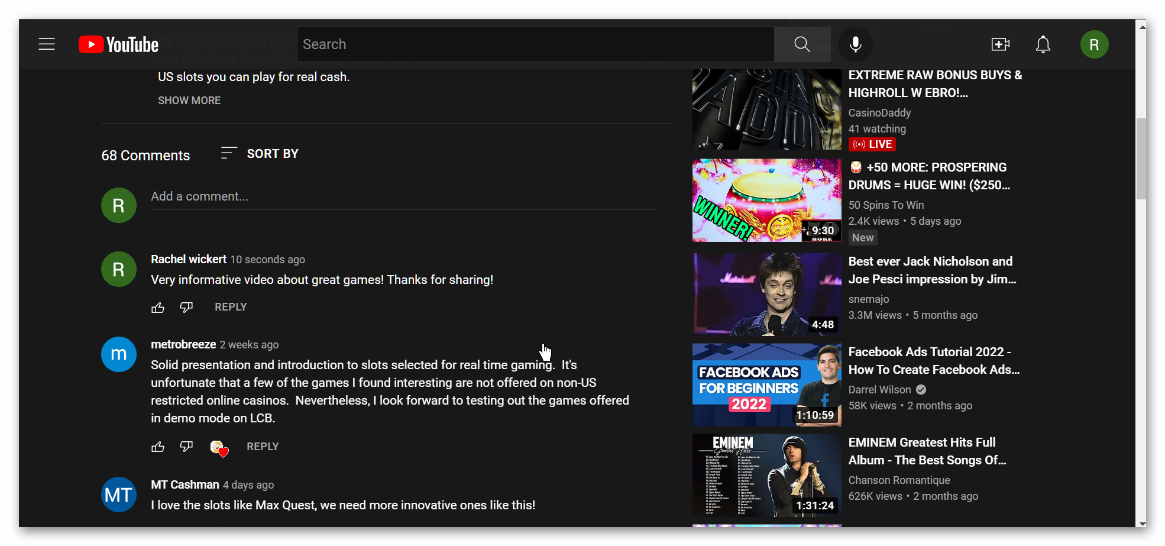Click the '4 days ago' comment timestamp
Image resolution: width=1165 pixels, height=546 pixels.
[248, 485]
